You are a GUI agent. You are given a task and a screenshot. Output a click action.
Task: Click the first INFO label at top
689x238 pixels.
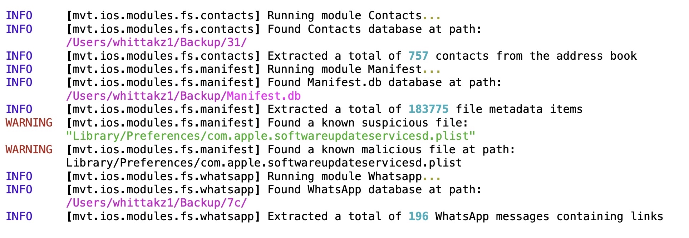[19, 16]
